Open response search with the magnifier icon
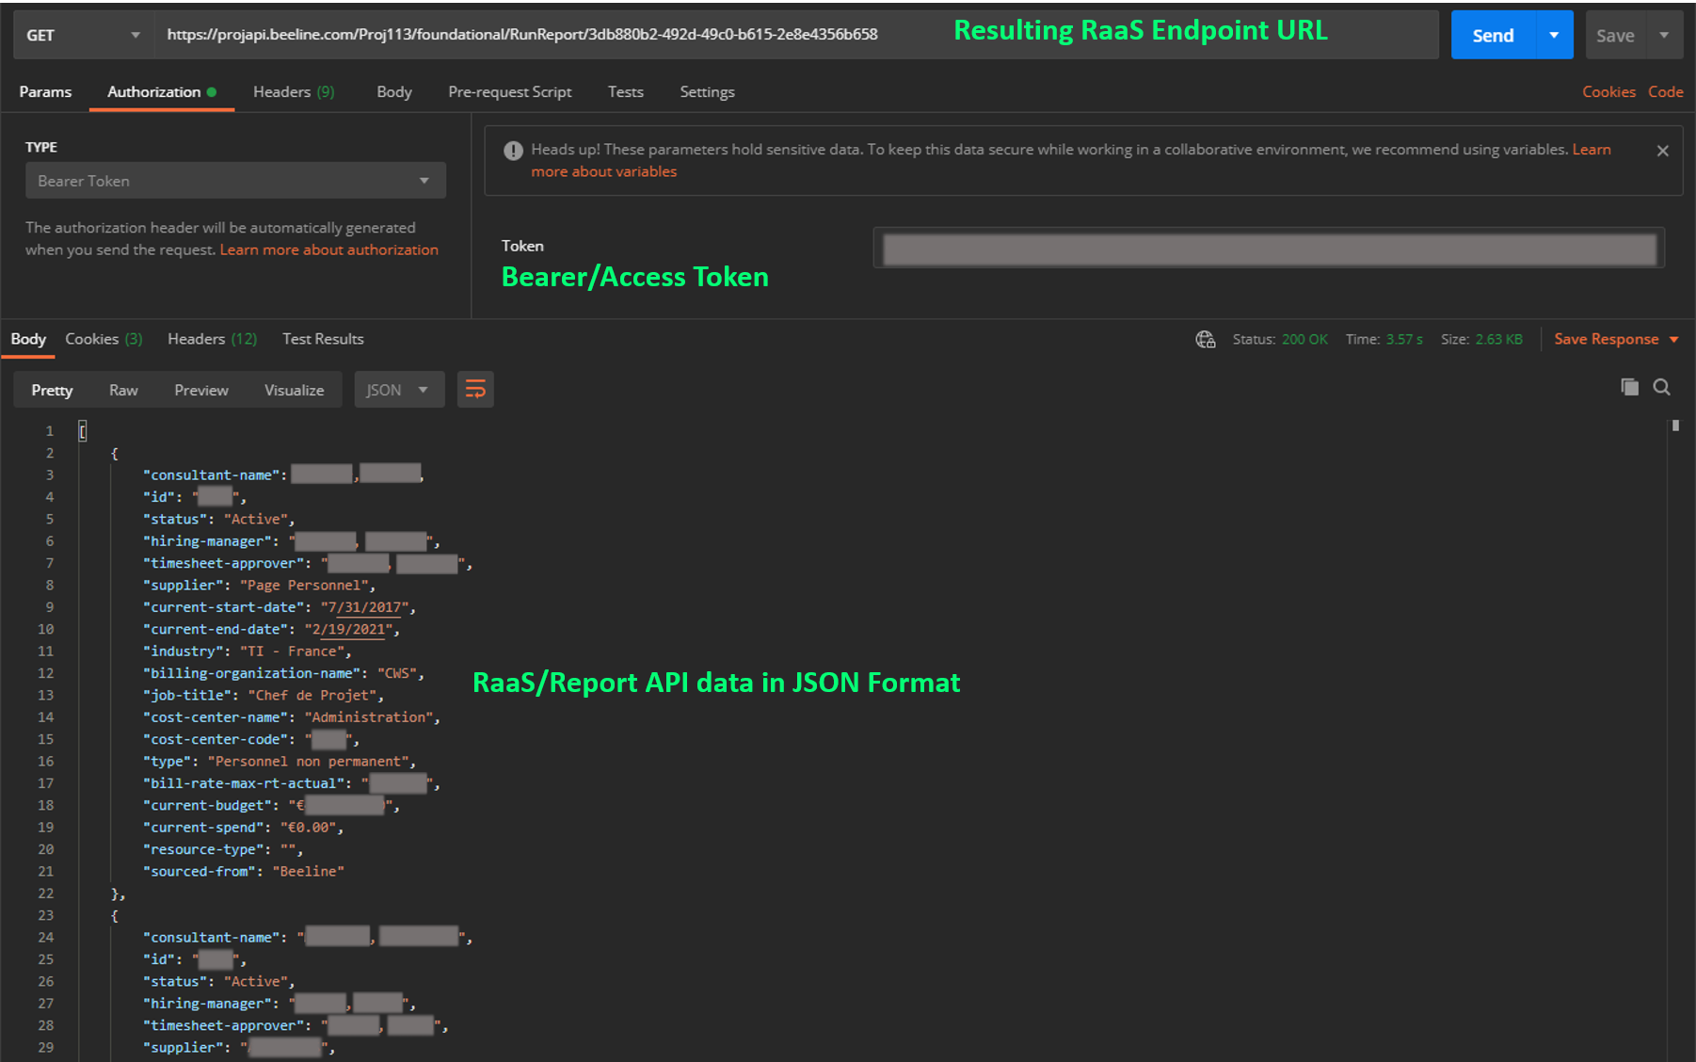The height and width of the screenshot is (1062, 1696). pos(1661,386)
